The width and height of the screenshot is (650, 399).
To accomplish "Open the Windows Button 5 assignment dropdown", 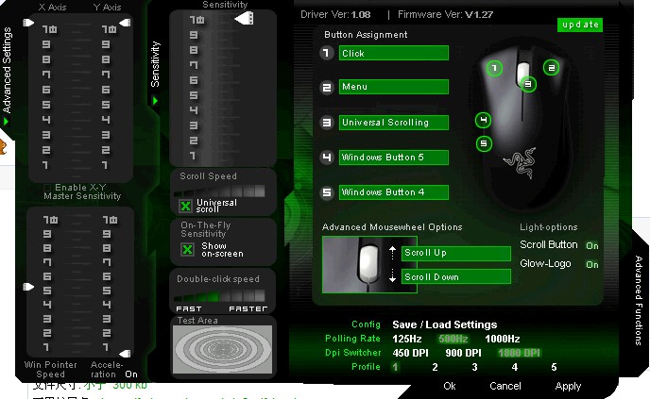I will 393,158.
